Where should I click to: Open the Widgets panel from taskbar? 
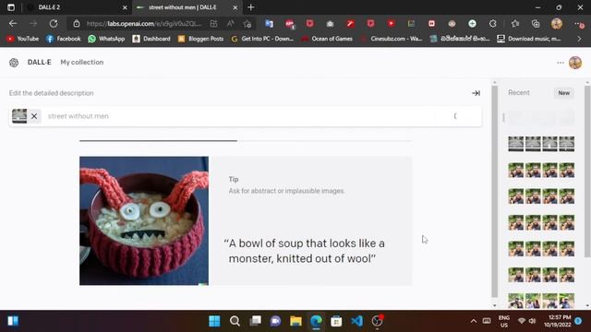(x=13, y=321)
